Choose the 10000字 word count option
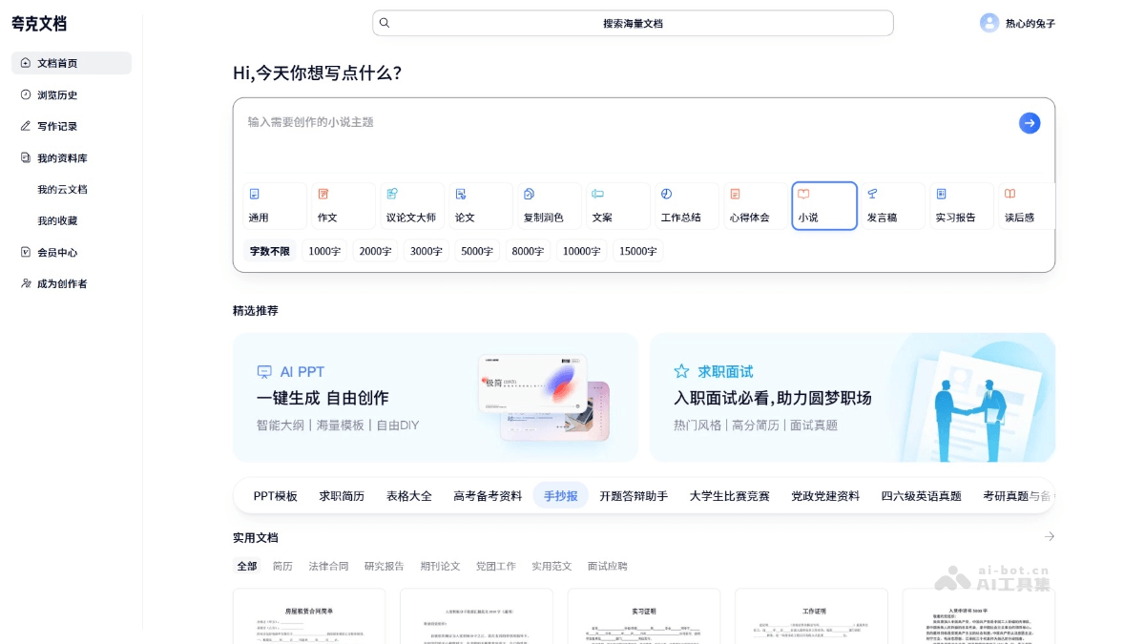Screen dimensions: 1145x644 pos(581,252)
